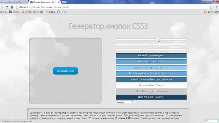Pick Нижний градиент фона color

pos(151,61)
